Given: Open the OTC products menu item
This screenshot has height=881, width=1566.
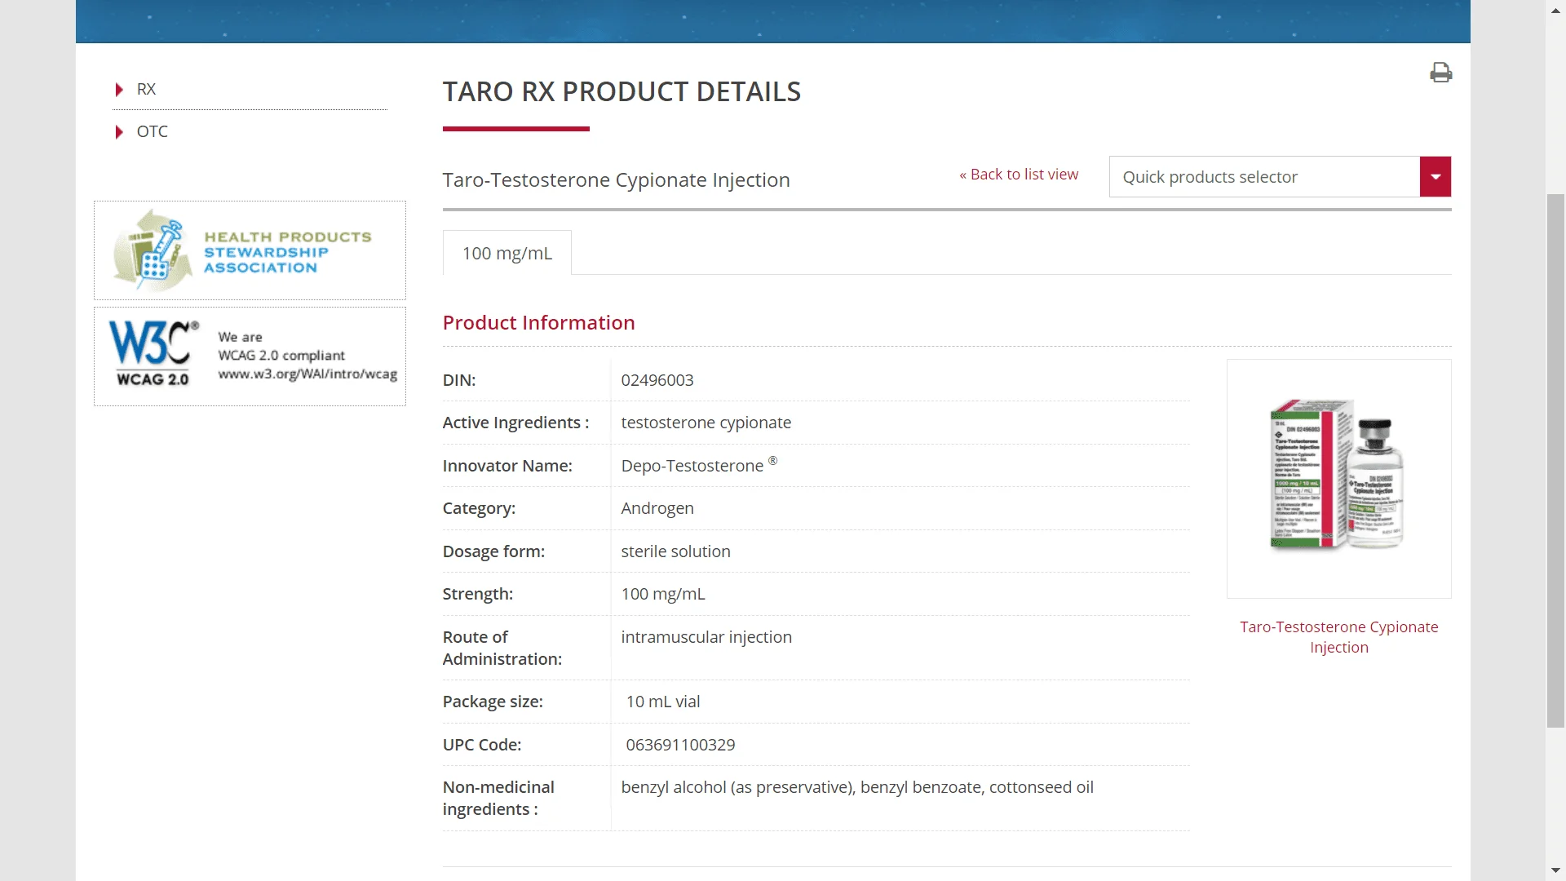Looking at the screenshot, I should (152, 131).
